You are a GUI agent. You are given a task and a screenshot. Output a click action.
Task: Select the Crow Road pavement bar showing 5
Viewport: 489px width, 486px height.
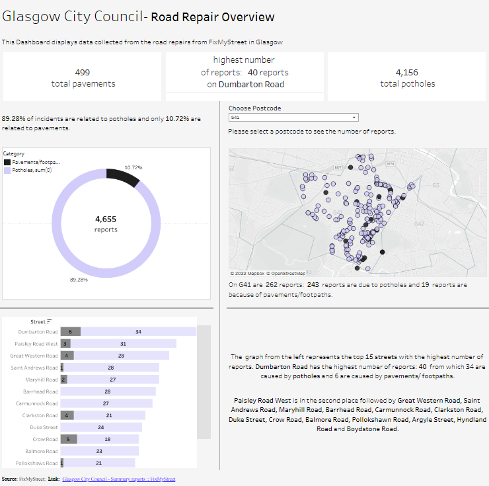69,439
